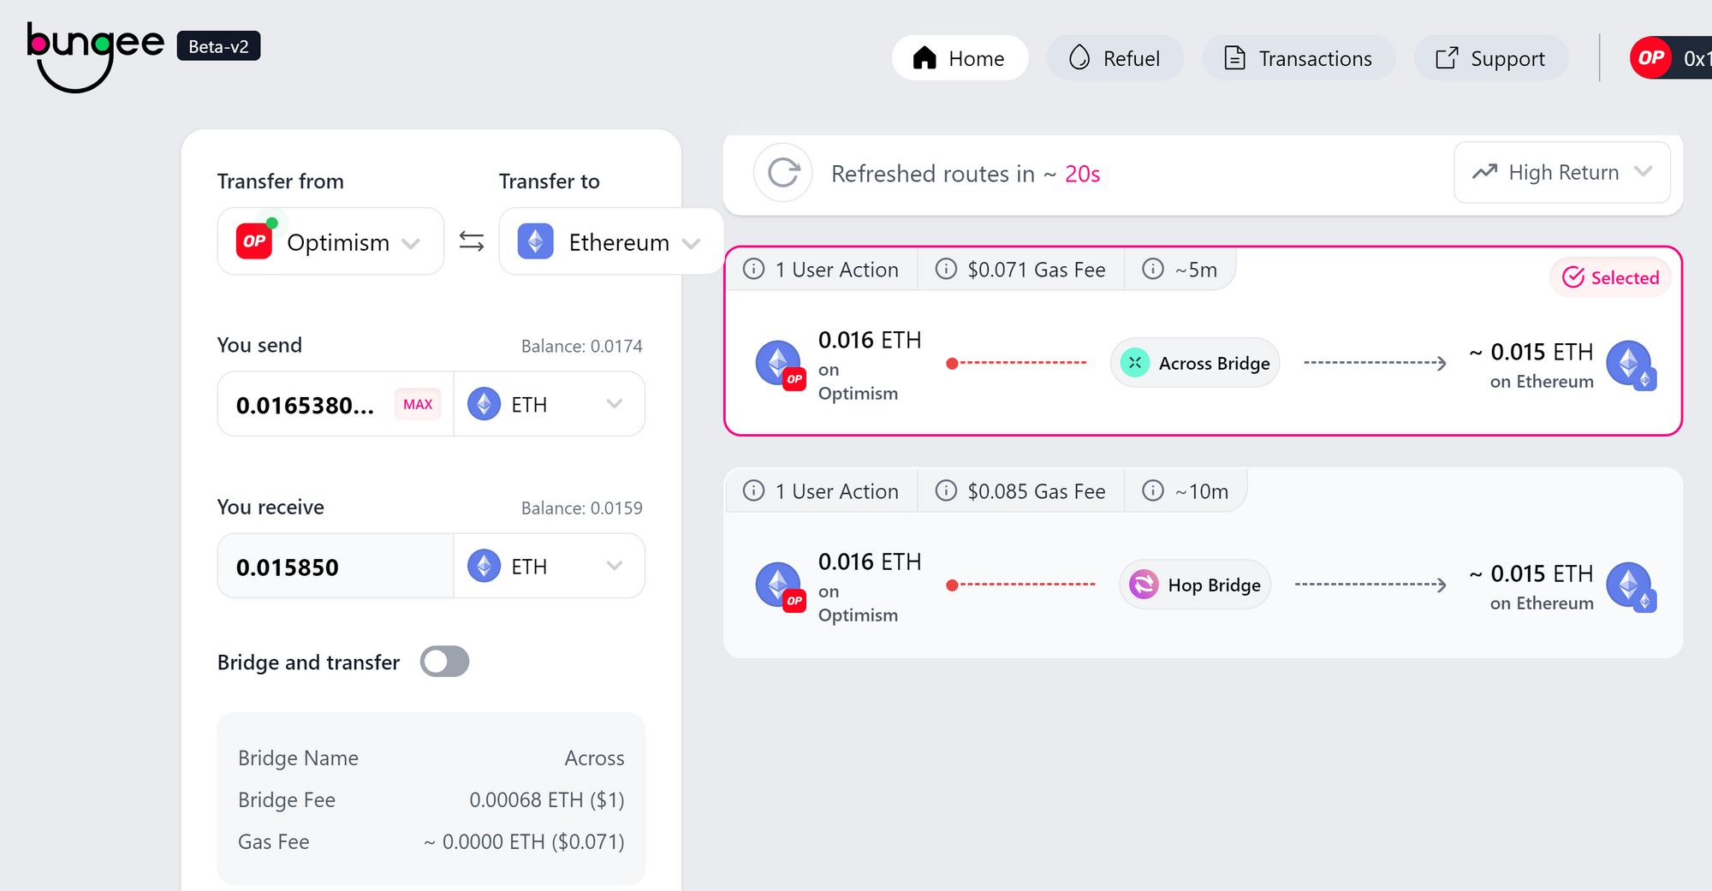Click info icon beside ~10m estimate
1712x891 pixels.
(x=1153, y=490)
